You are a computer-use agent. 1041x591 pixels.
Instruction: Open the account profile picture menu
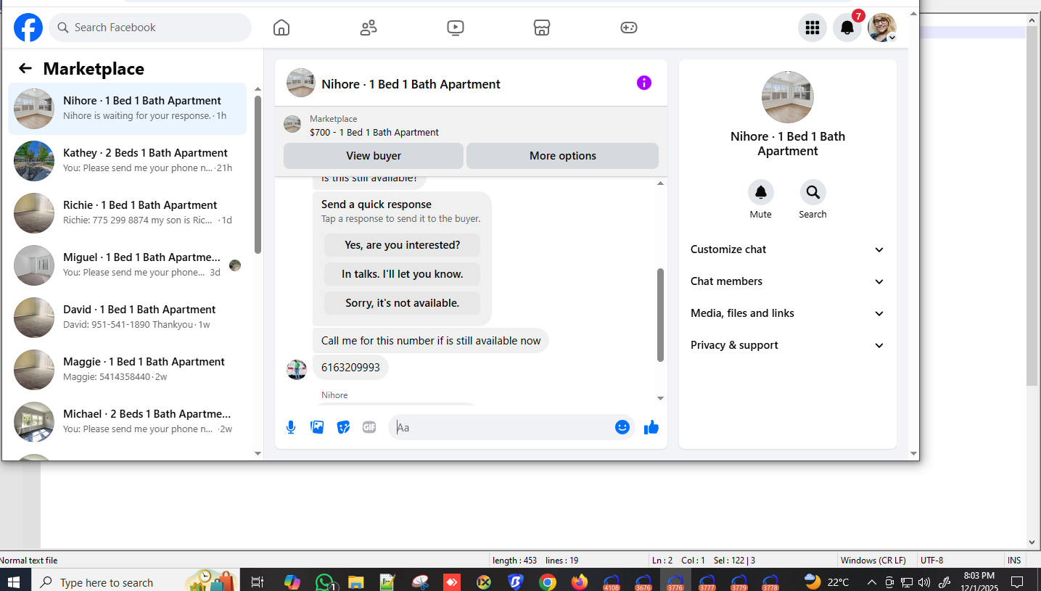click(x=882, y=28)
